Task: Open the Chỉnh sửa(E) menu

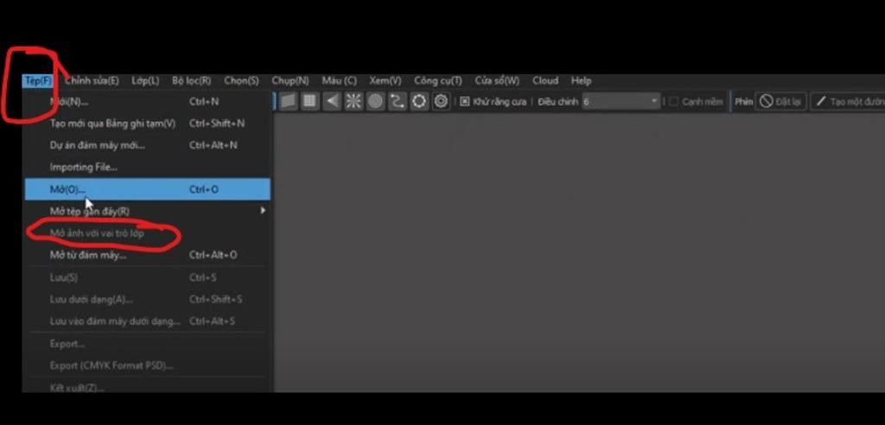Action: [92, 80]
